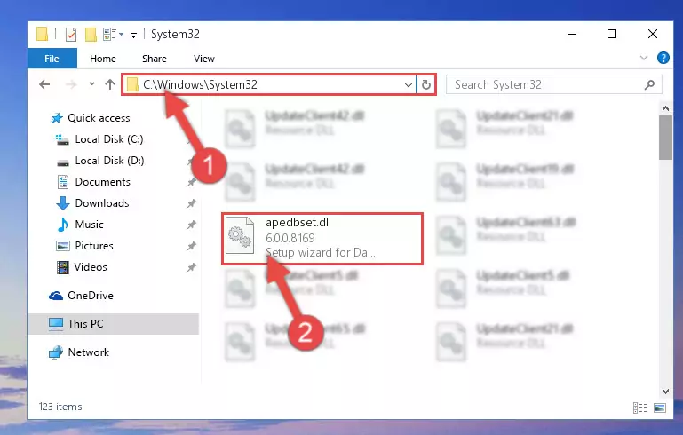Close the System32 window
The image size is (683, 435).
pos(652,34)
